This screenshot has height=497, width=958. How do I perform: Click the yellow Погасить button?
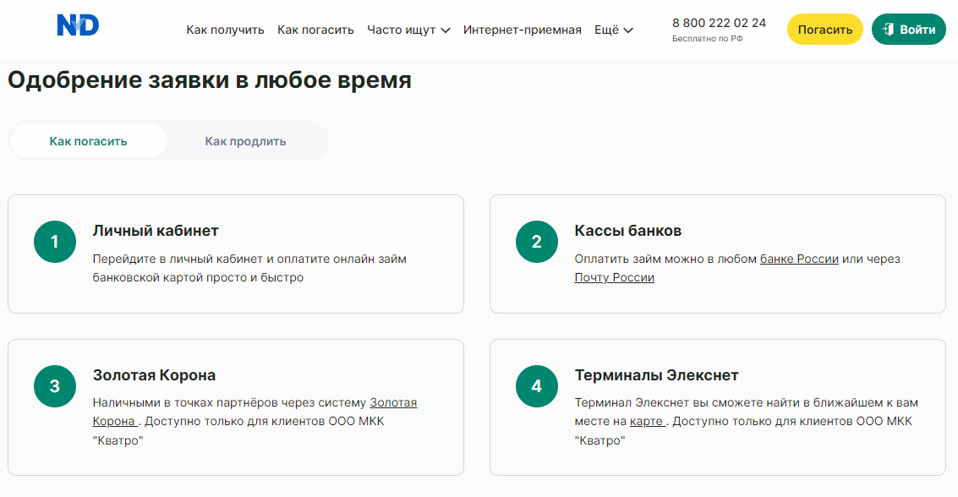[x=824, y=30]
